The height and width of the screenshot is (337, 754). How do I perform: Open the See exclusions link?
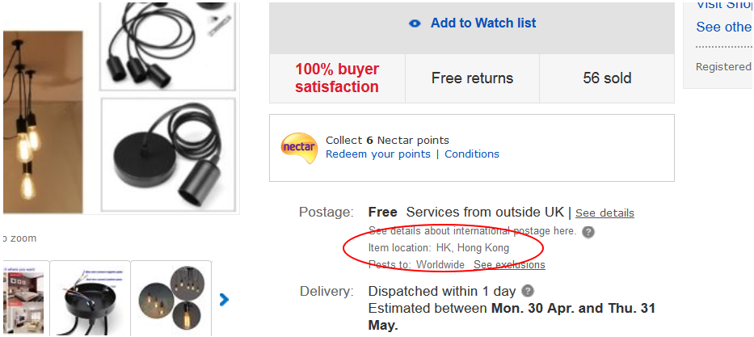point(509,265)
